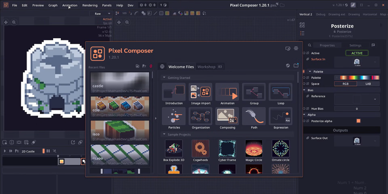This screenshot has height=194, width=388.
Task: Click the pan tool in preview panel
Action: [x=6, y=22]
